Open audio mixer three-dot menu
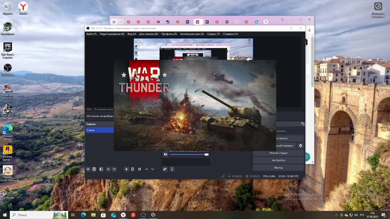The image size is (390, 219). (172, 169)
